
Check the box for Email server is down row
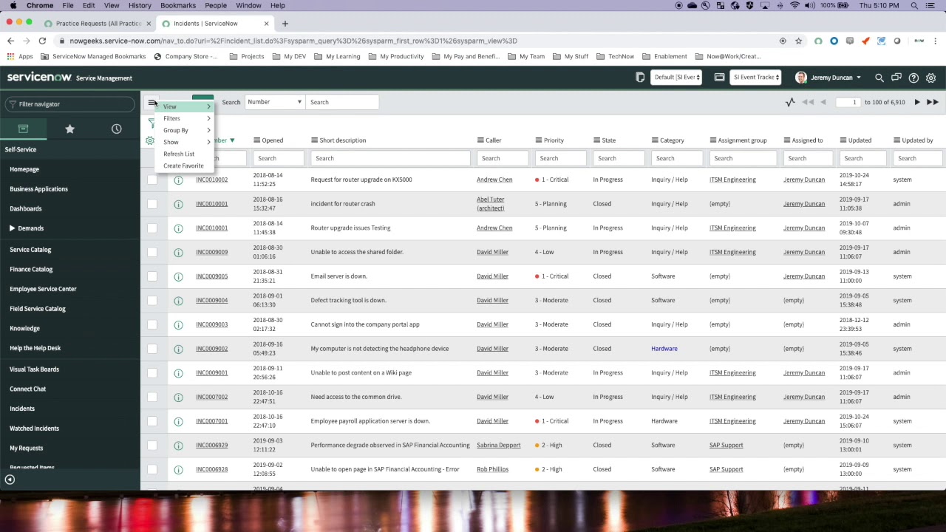pos(152,276)
